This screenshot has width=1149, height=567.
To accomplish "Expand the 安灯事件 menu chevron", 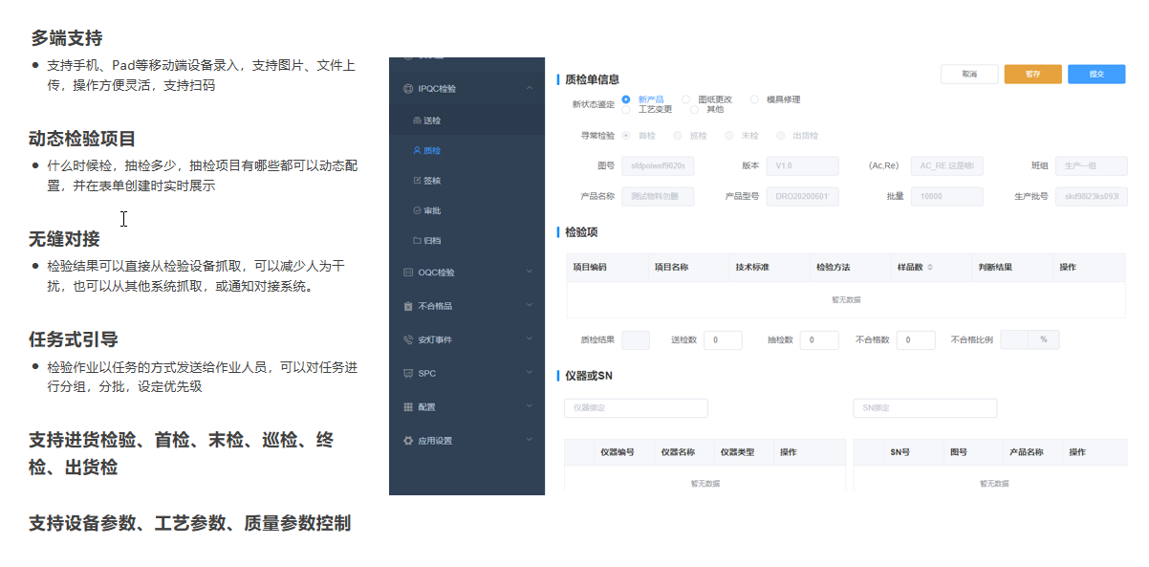I will point(530,339).
